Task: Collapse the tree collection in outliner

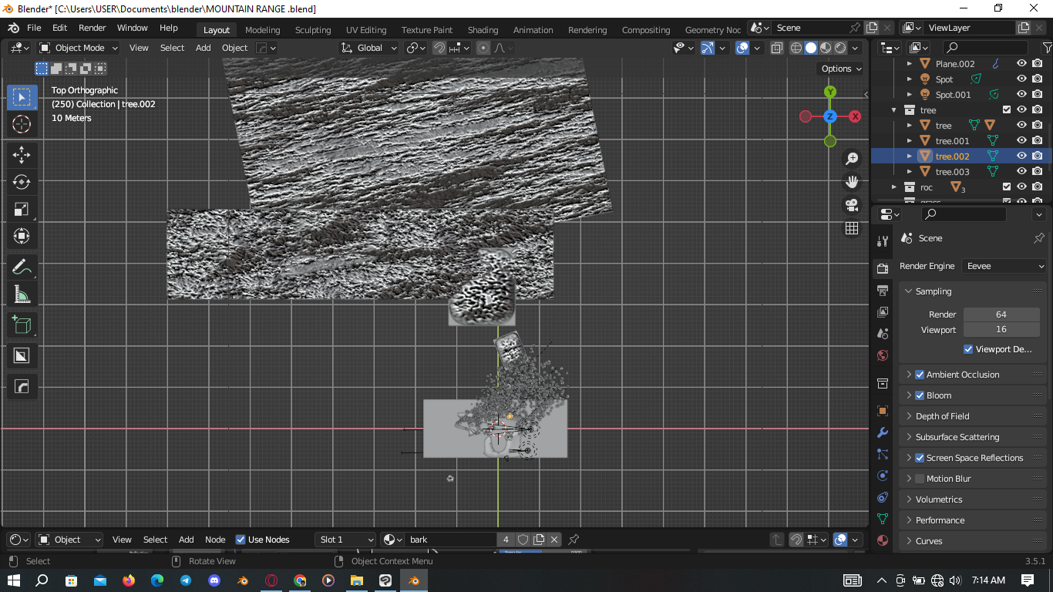Action: (x=894, y=110)
